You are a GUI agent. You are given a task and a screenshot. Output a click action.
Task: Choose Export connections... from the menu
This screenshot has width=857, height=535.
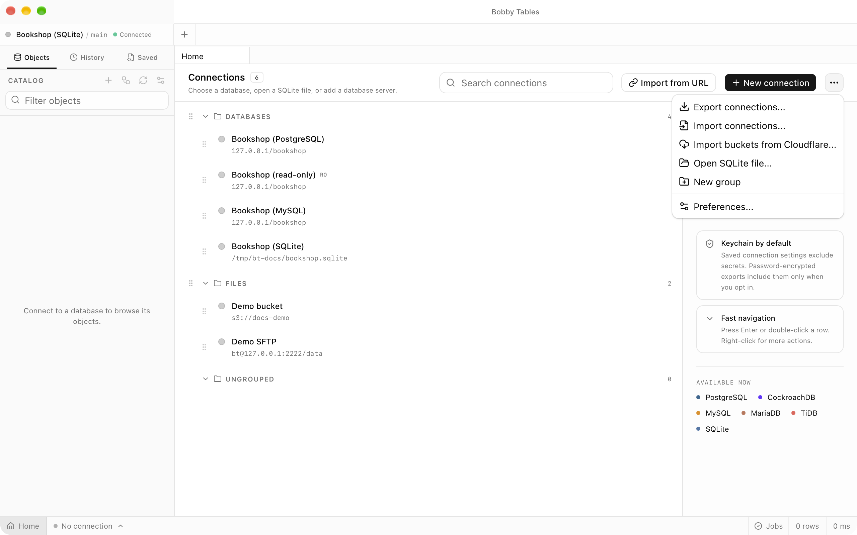(758, 107)
